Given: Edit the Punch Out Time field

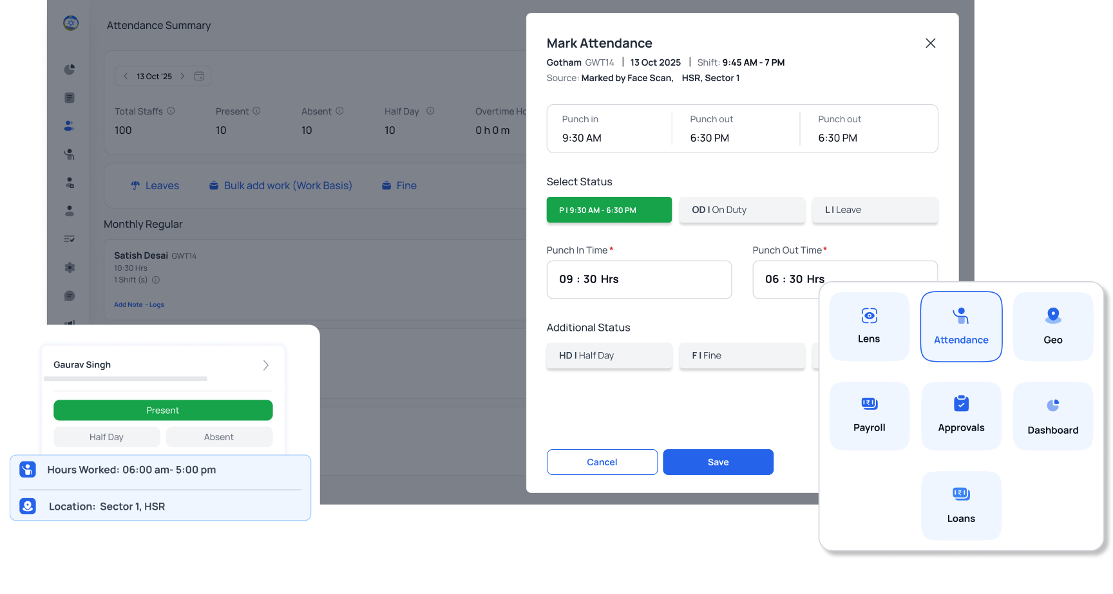Looking at the screenshot, I should click(845, 279).
